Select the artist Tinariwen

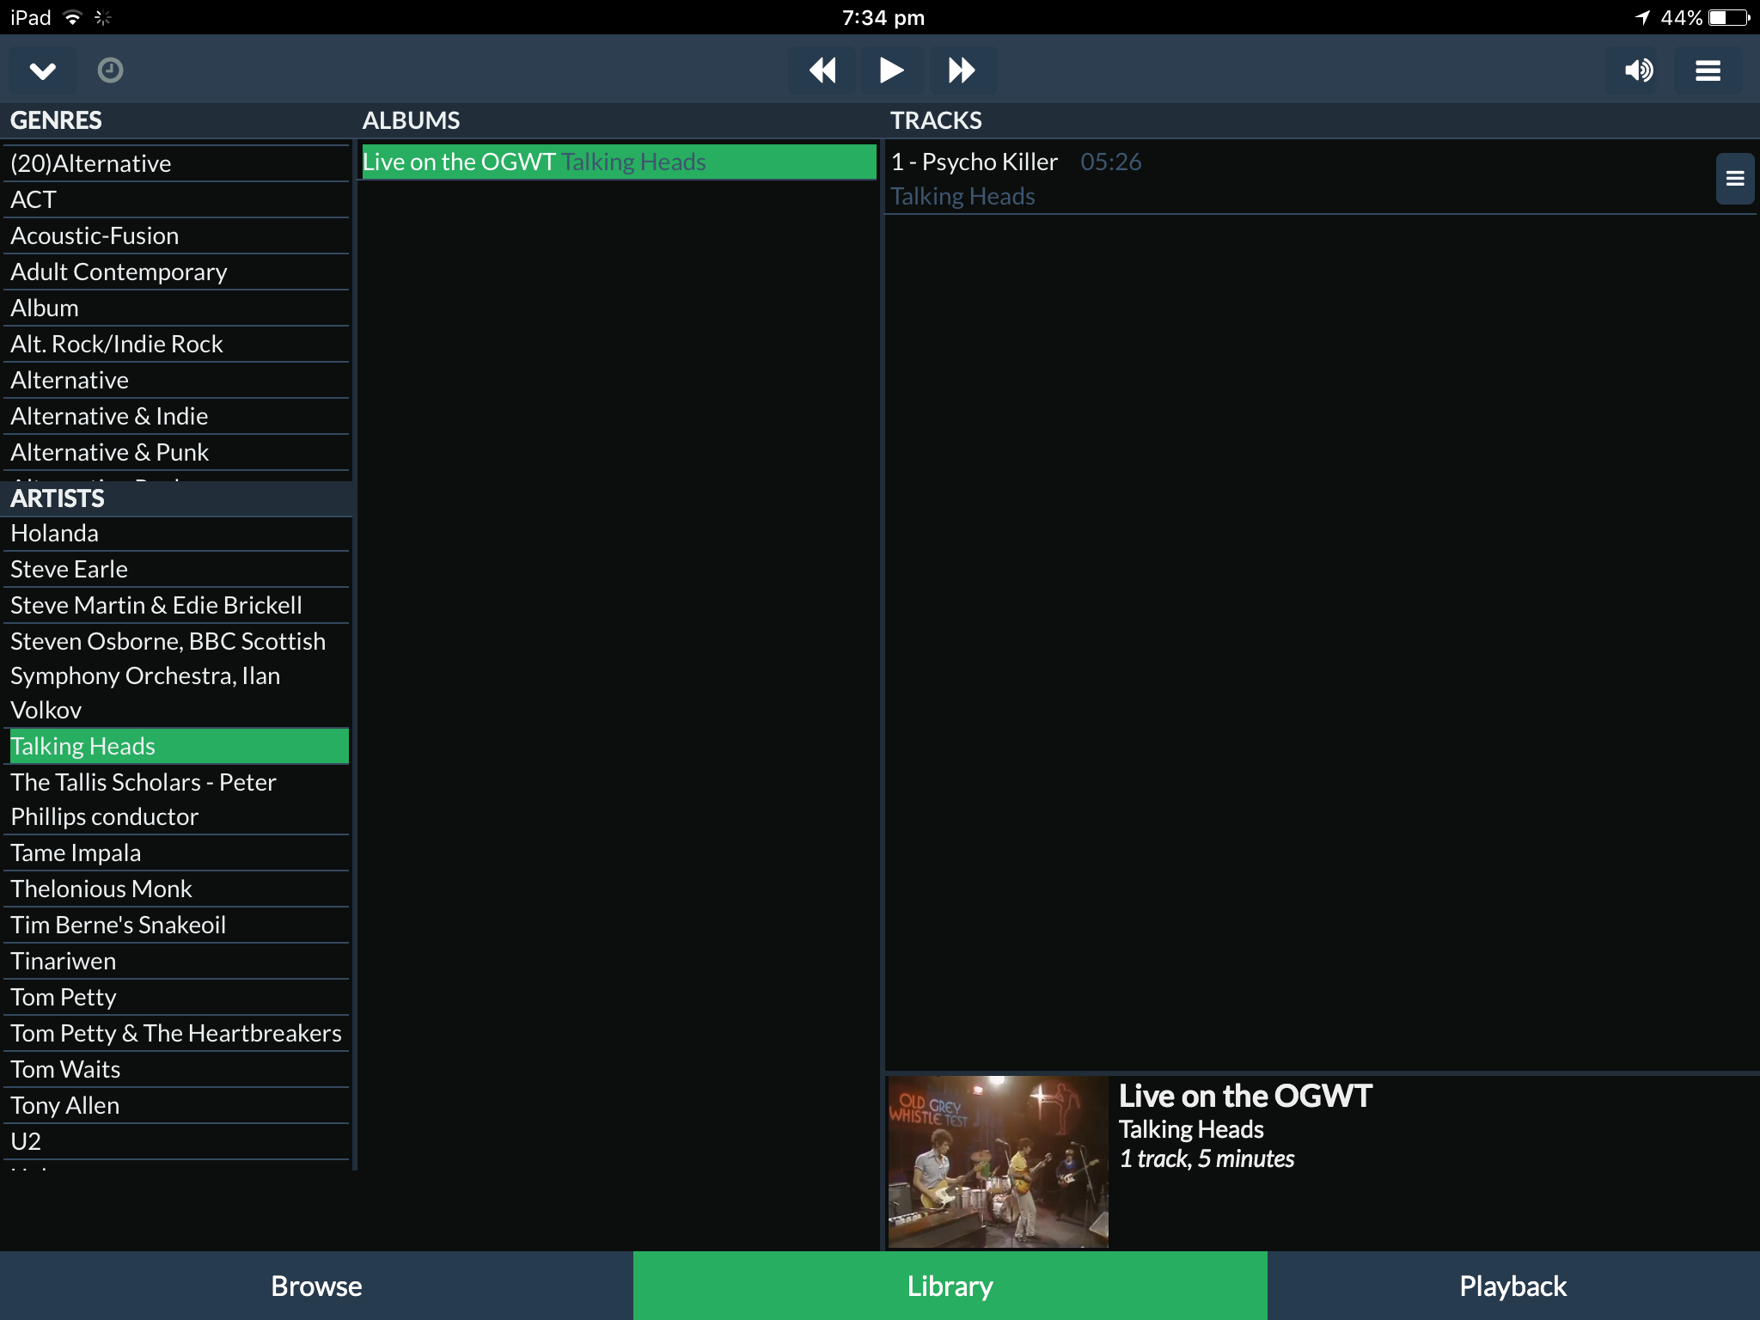click(x=178, y=961)
